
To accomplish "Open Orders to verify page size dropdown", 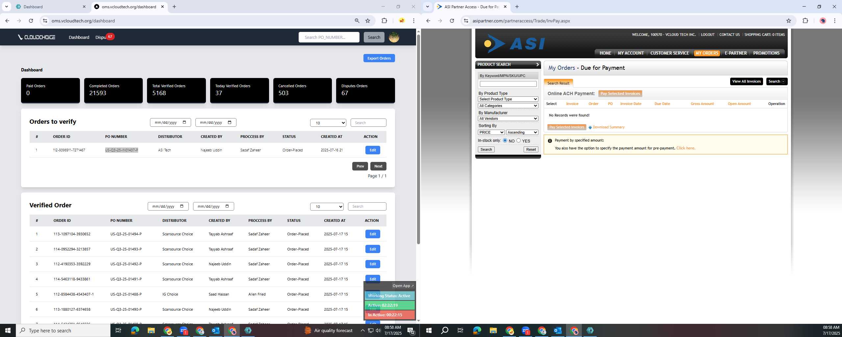I will pyautogui.click(x=328, y=123).
